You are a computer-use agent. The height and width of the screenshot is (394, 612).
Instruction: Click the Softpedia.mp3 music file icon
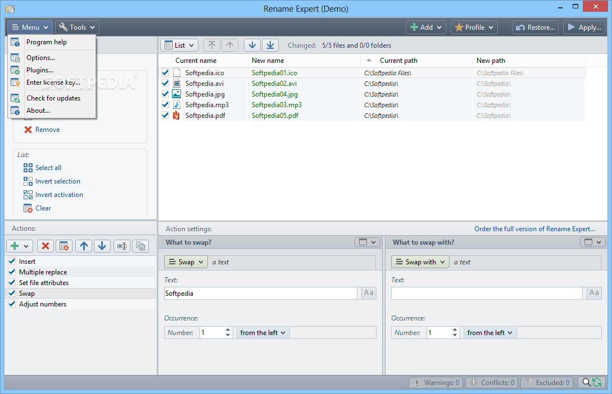[x=176, y=104]
